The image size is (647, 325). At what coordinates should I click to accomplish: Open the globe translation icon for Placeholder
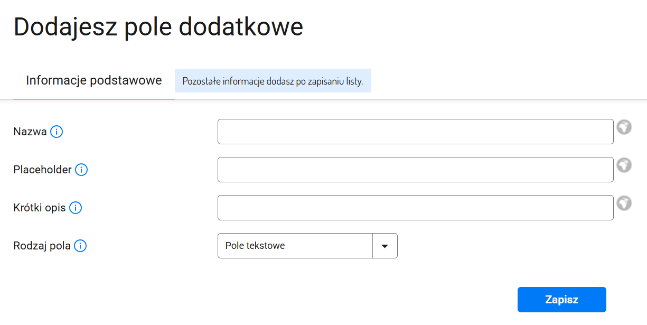click(624, 165)
